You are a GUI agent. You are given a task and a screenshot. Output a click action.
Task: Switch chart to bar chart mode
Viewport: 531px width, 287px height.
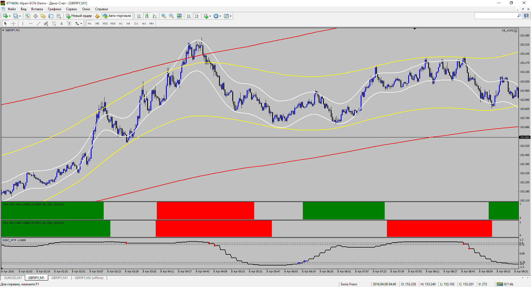tap(139, 16)
